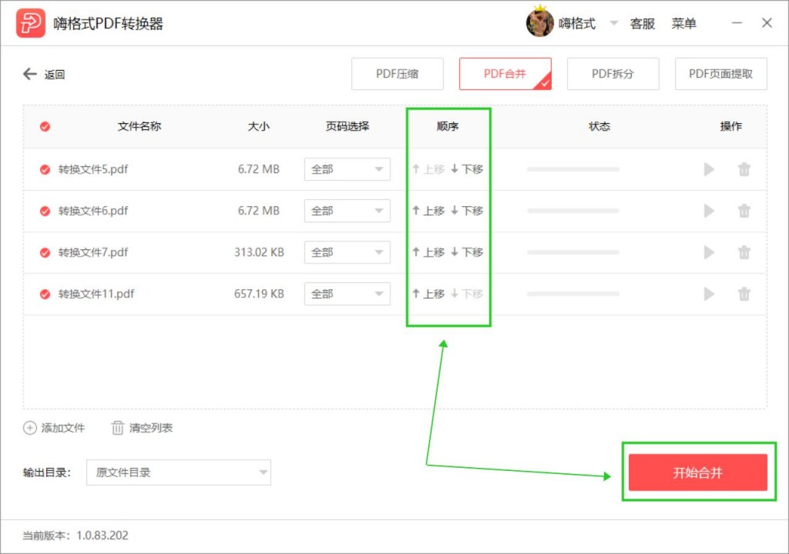The height and width of the screenshot is (554, 789).
Task: Remove 转换文件7.pdf using its trash icon
Action: (x=744, y=252)
